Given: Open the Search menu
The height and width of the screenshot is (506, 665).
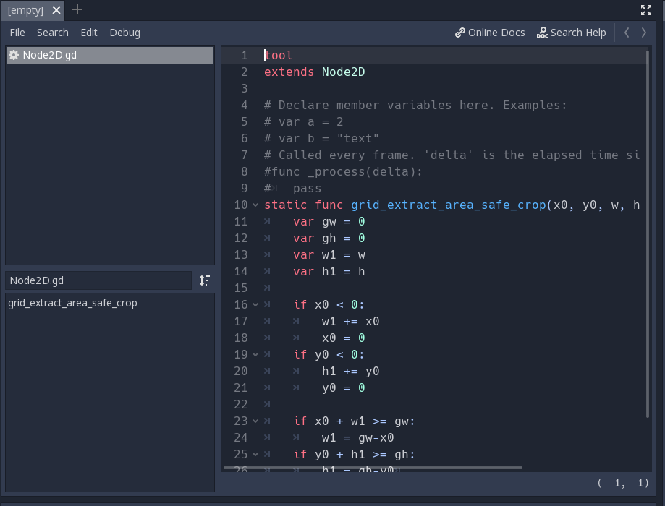Looking at the screenshot, I should pyautogui.click(x=52, y=33).
